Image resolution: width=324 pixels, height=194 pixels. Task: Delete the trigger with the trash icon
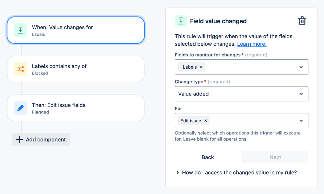click(x=302, y=21)
